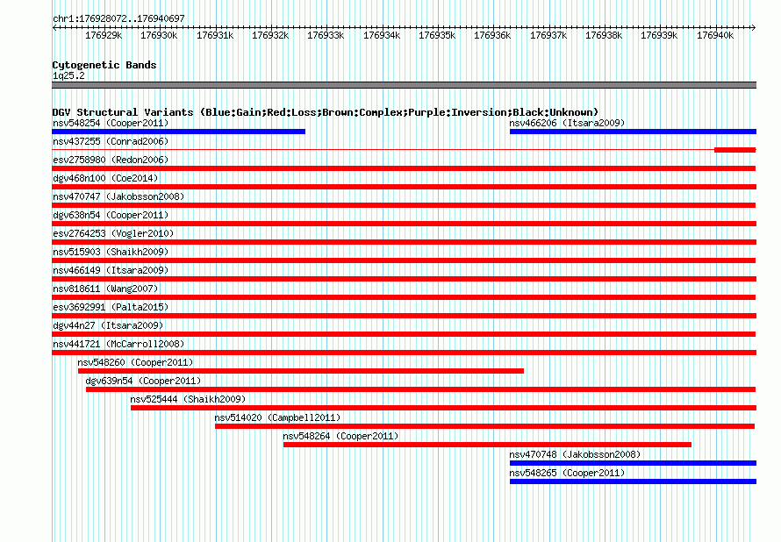Image resolution: width=781 pixels, height=542 pixels.
Task: Click the blue gain bar under nsv548265
Action: (x=633, y=481)
